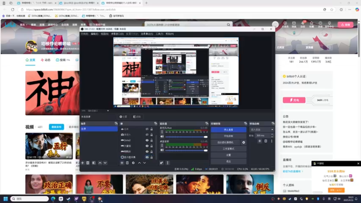The width and height of the screenshot is (361, 203).
Task: Switch to 动态 tab on Bilibili profile
Action: (x=46, y=60)
